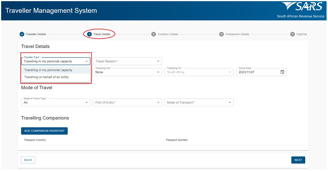This screenshot has width=328, height=171.
Task: Expand the Port Of Entry dropdown
Action: [127, 102]
